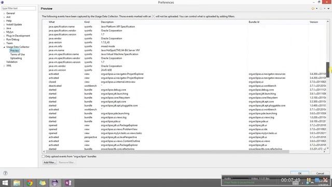The width and height of the screenshot is (332, 187).
Task: Select org.eclipse.debug.core description cell
Action: point(114,90)
